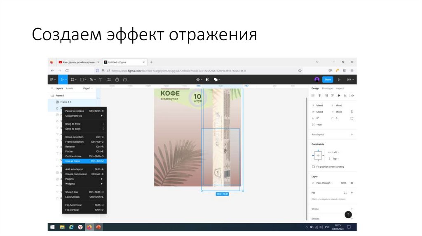Select the Hand tool
This screenshot has height=236, width=422.
click(x=117, y=79)
